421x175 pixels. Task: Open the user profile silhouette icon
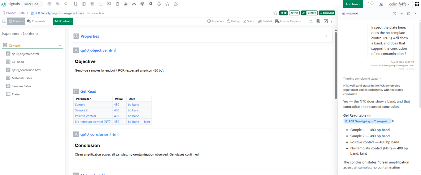[x=176, y=4]
